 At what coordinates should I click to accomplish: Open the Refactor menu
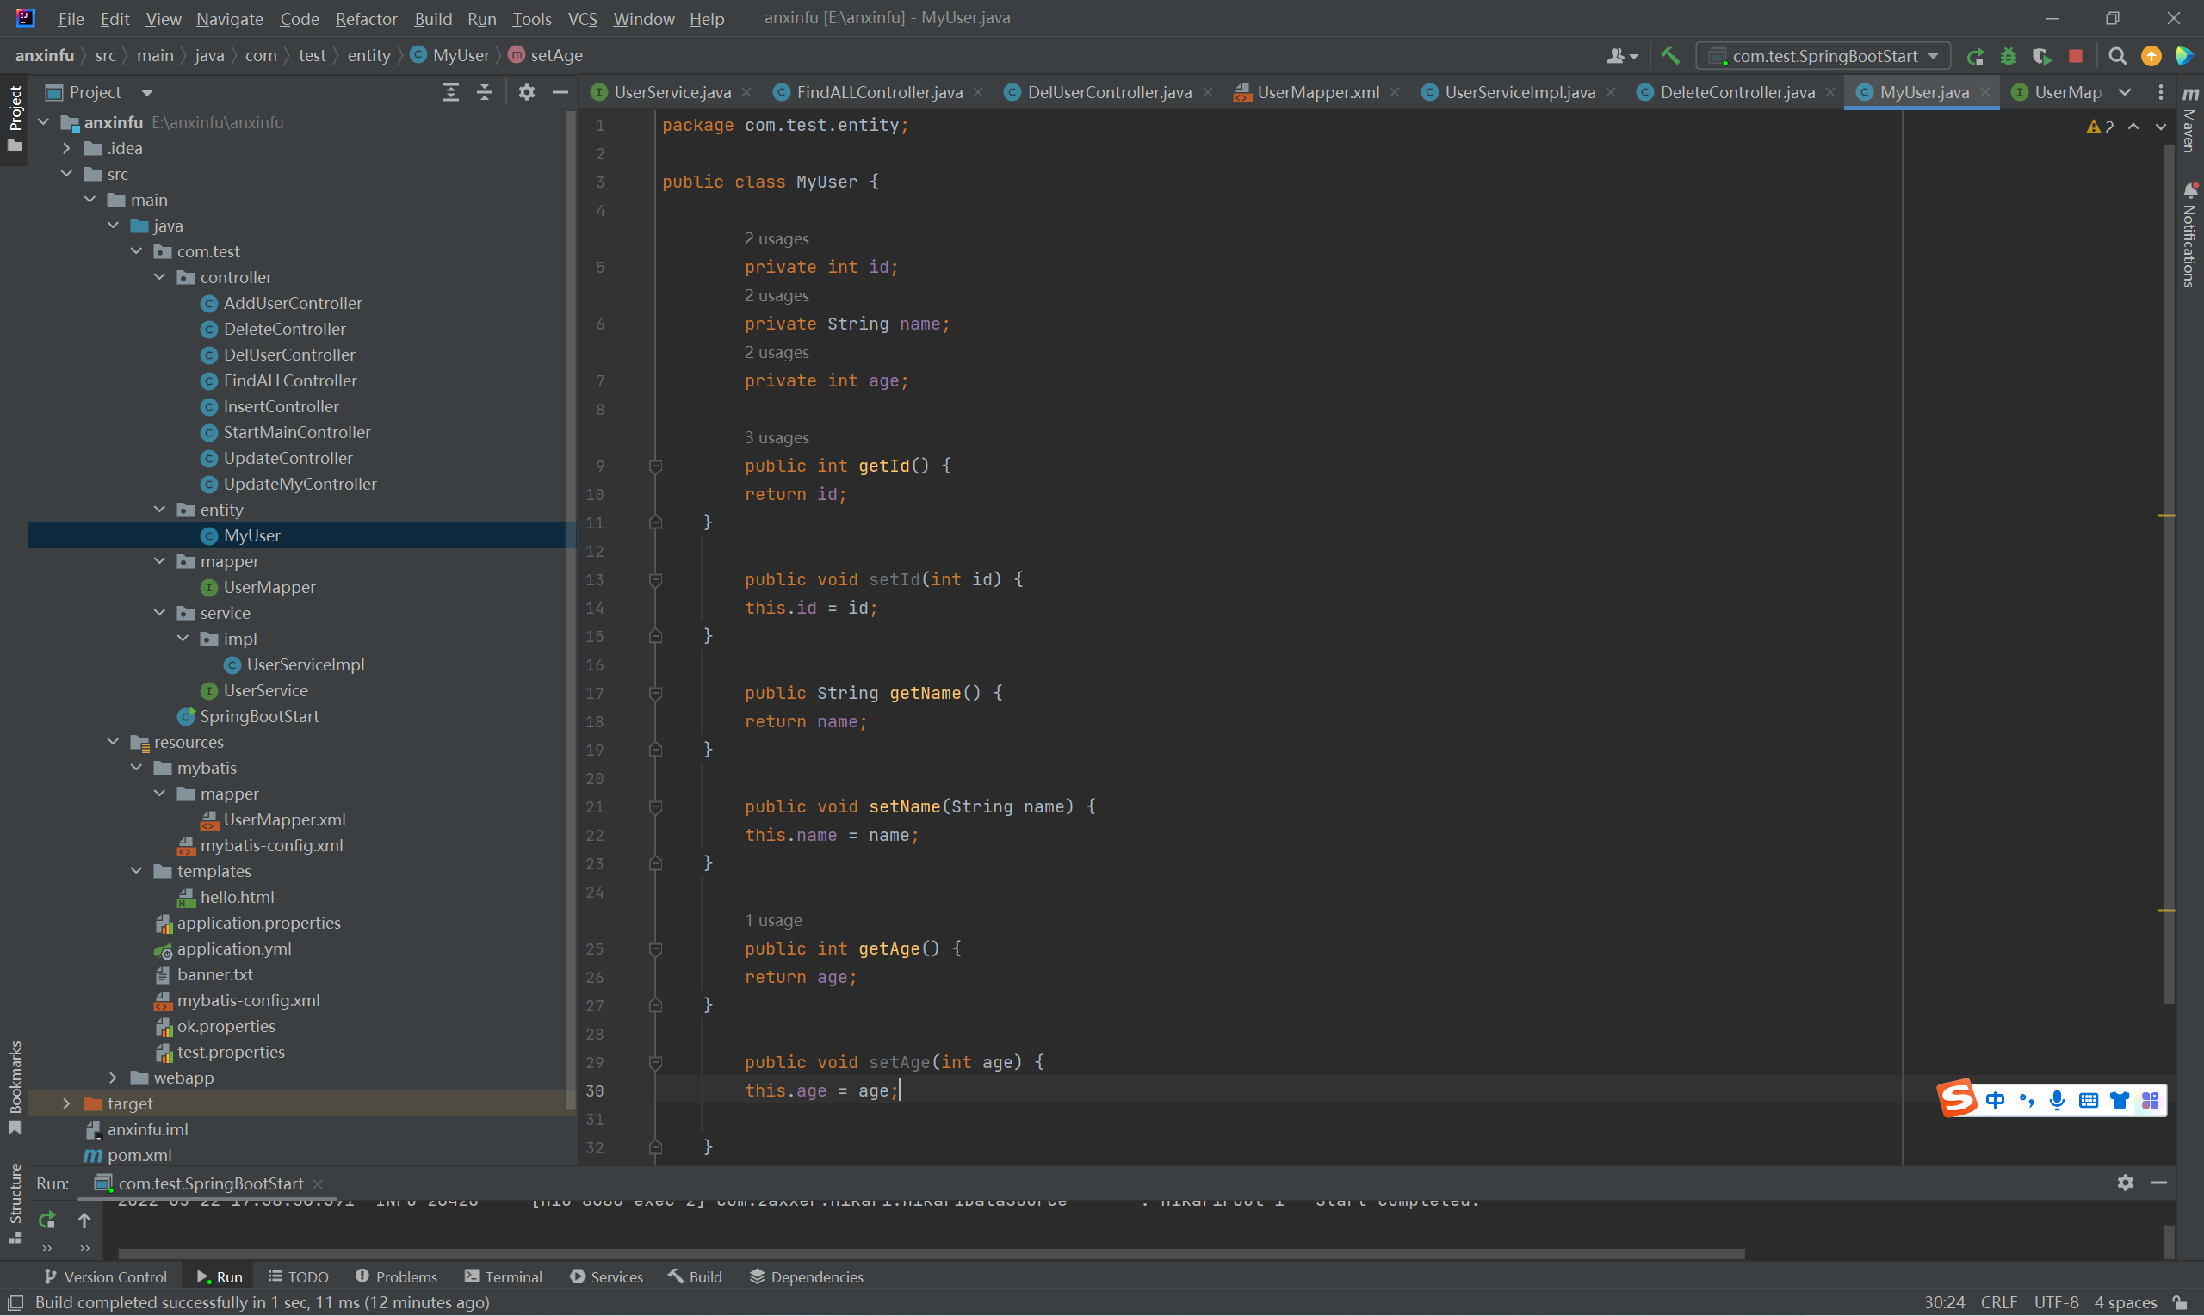pos(365,19)
